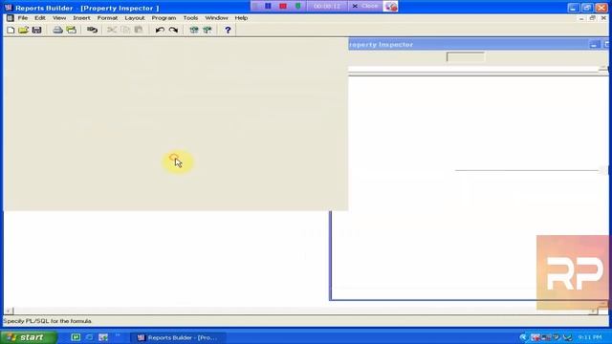The image size is (612, 344).
Task: Open the Tools menu
Action: point(190,18)
